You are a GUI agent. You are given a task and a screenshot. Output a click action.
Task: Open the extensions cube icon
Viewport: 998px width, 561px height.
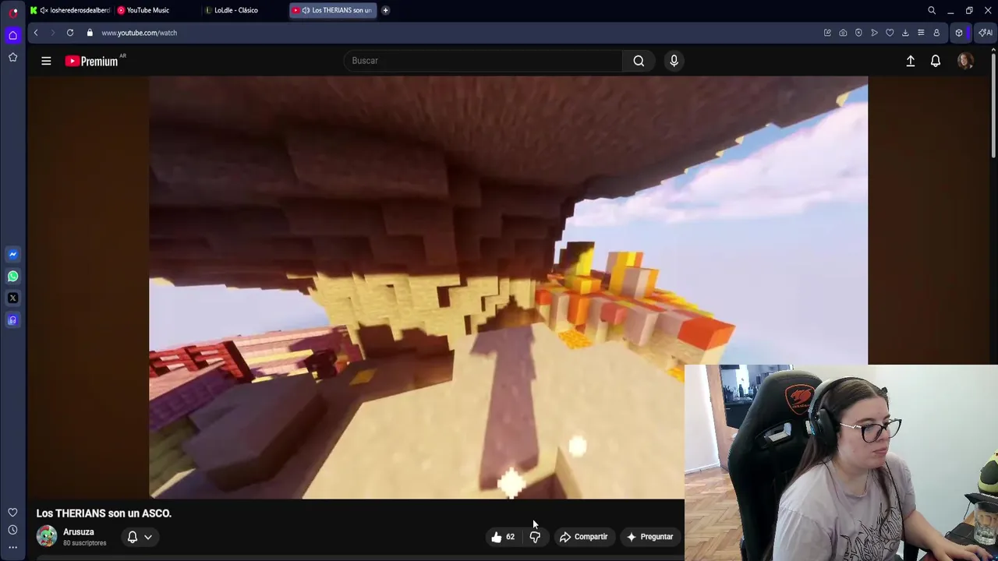click(959, 33)
